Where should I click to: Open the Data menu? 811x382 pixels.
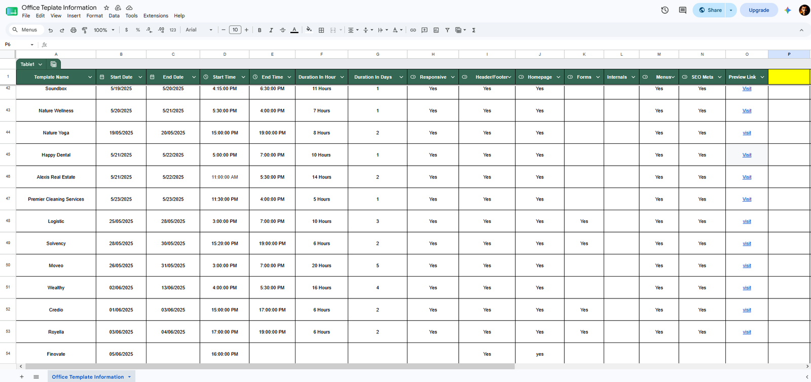click(x=114, y=16)
